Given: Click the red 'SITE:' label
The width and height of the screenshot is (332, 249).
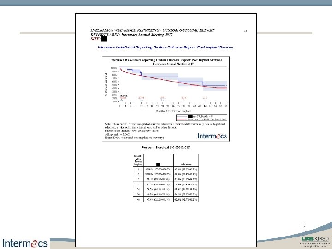Looking at the screenshot, I should click(x=95, y=39).
